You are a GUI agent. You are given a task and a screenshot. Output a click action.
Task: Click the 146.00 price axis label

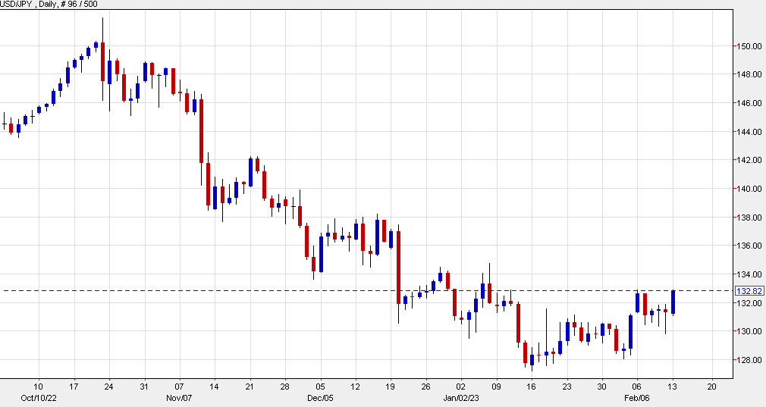click(x=749, y=103)
